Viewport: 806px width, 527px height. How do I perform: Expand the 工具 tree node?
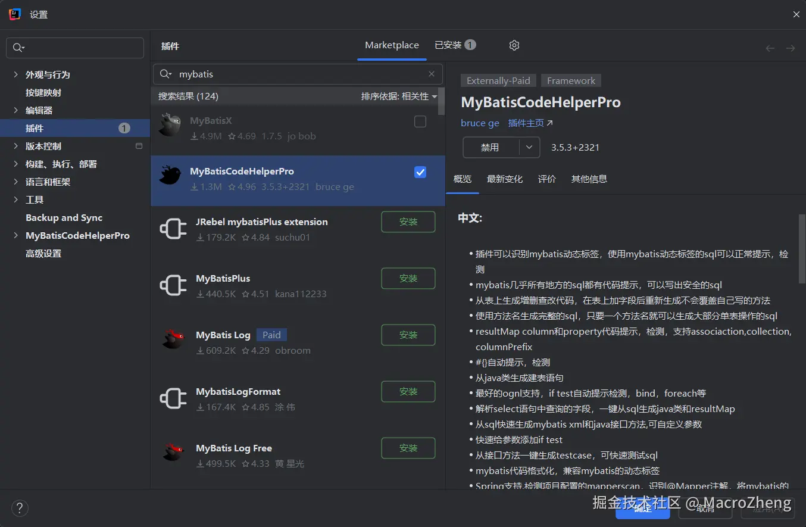pyautogui.click(x=15, y=199)
